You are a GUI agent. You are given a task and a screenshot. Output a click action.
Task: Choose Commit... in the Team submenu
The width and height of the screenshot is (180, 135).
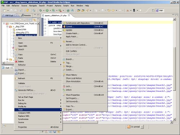pyautogui.click(x=85, y=27)
